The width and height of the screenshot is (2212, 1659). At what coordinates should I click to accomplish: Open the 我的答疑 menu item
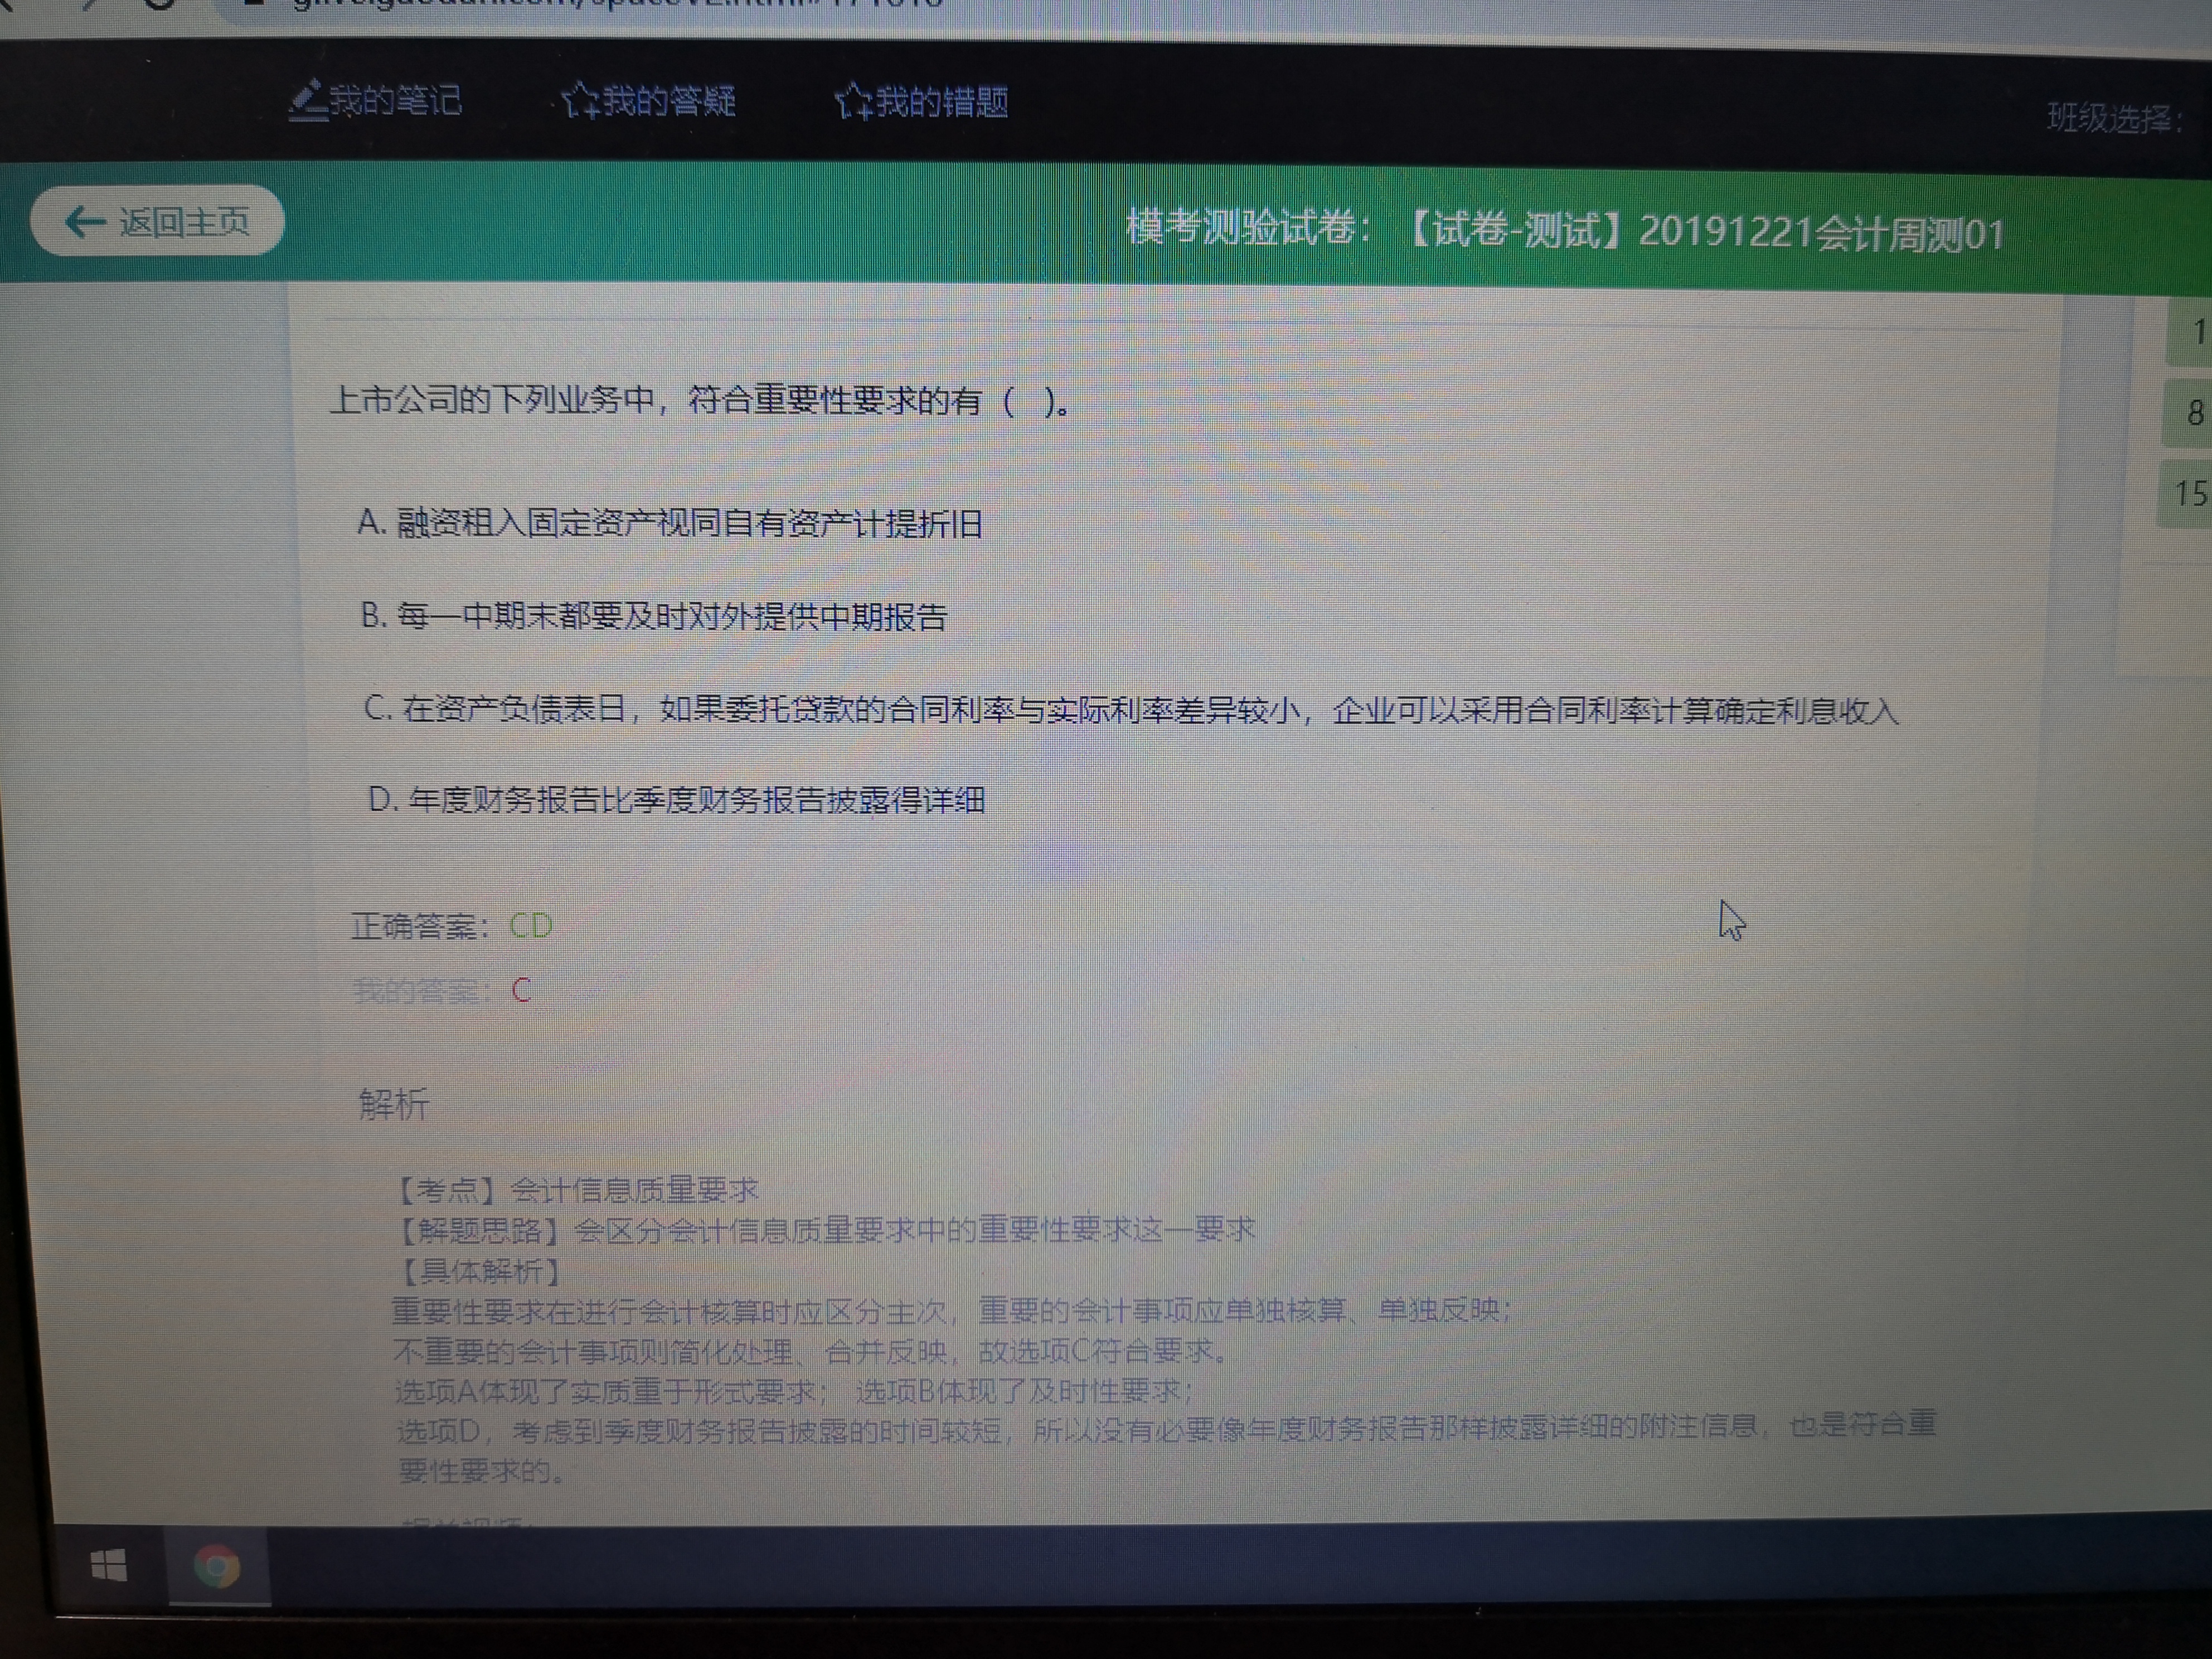pos(668,101)
